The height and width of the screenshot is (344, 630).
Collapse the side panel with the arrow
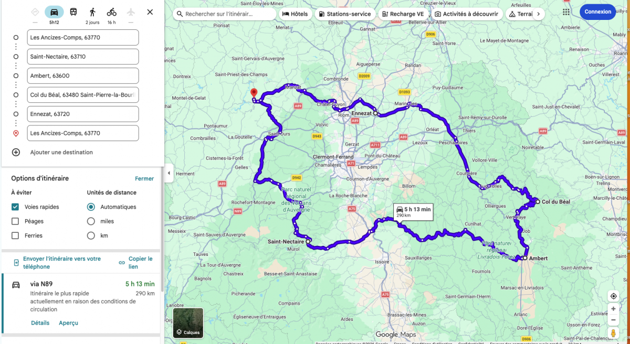point(169,173)
